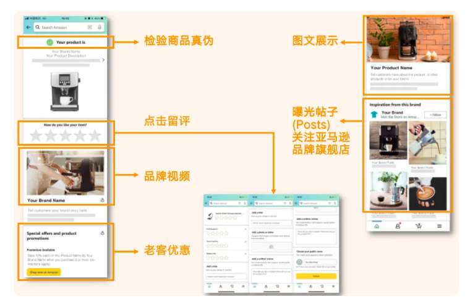Open the latte art coffee post thumbnail
Screen dimensions: 470x302
[427, 194]
